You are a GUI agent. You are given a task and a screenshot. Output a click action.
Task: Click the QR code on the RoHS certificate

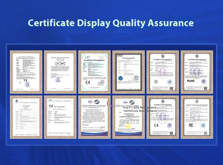[205, 88]
